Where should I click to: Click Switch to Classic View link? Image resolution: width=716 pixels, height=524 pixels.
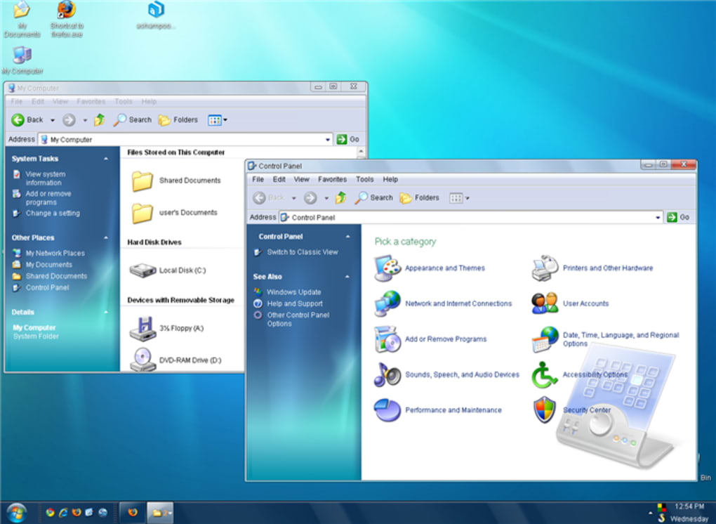tap(303, 252)
